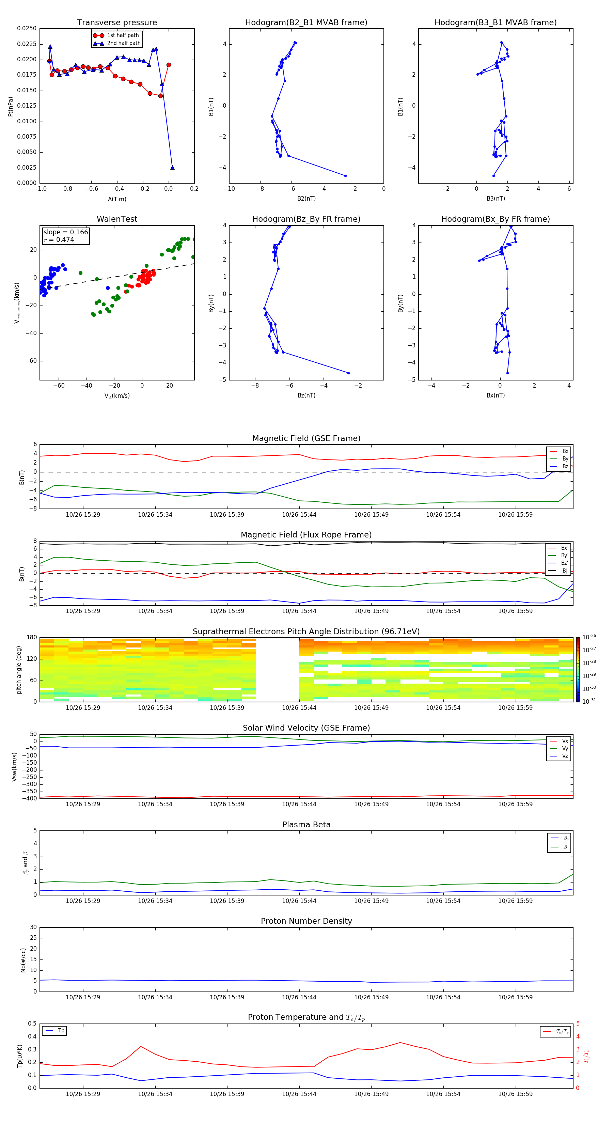Image resolution: width=613 pixels, height=1124 pixels.
Task: Select the By legend entry in GSE plot
Action: pos(559,458)
